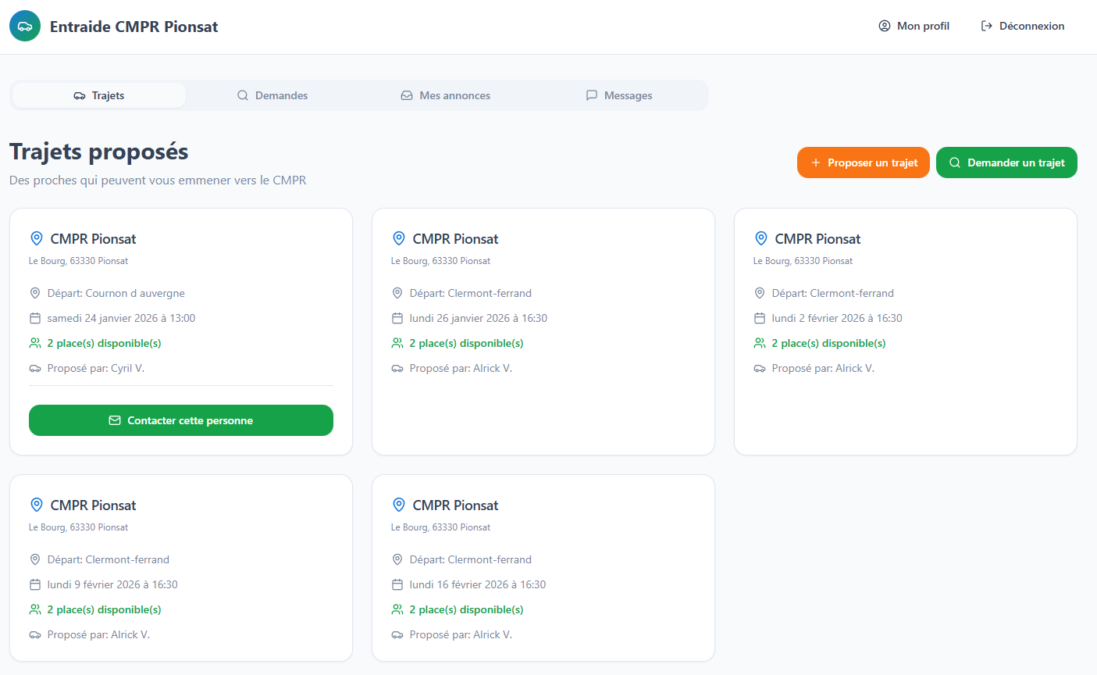This screenshot has height=675, width=1097.
Task: Open the lundi 2 février 2026 trip card
Action: click(905, 331)
